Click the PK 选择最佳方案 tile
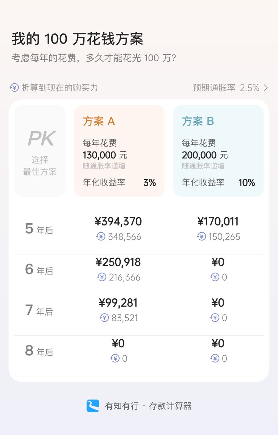 click(40, 151)
